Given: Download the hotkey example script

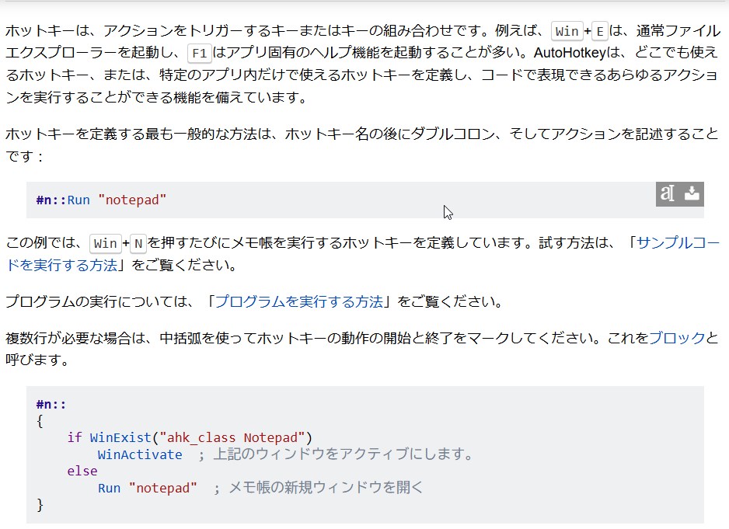Looking at the screenshot, I should pyautogui.click(x=690, y=194).
